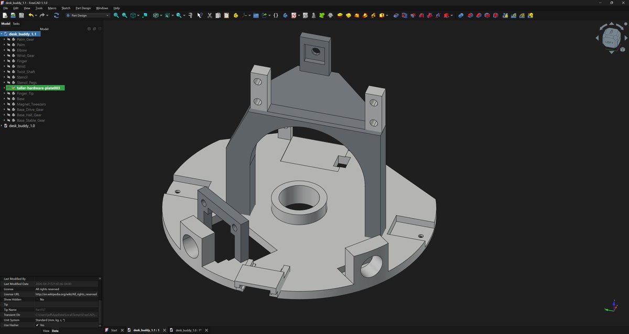Click the XYZ axis cross indicator

click(612, 307)
